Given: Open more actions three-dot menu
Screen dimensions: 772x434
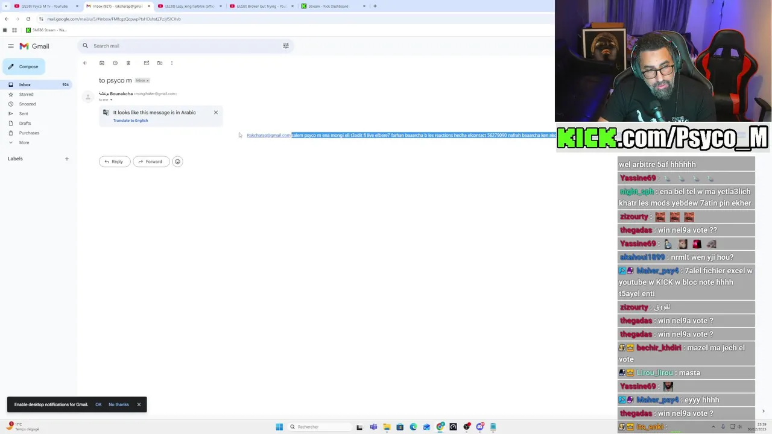Looking at the screenshot, I should point(172,63).
